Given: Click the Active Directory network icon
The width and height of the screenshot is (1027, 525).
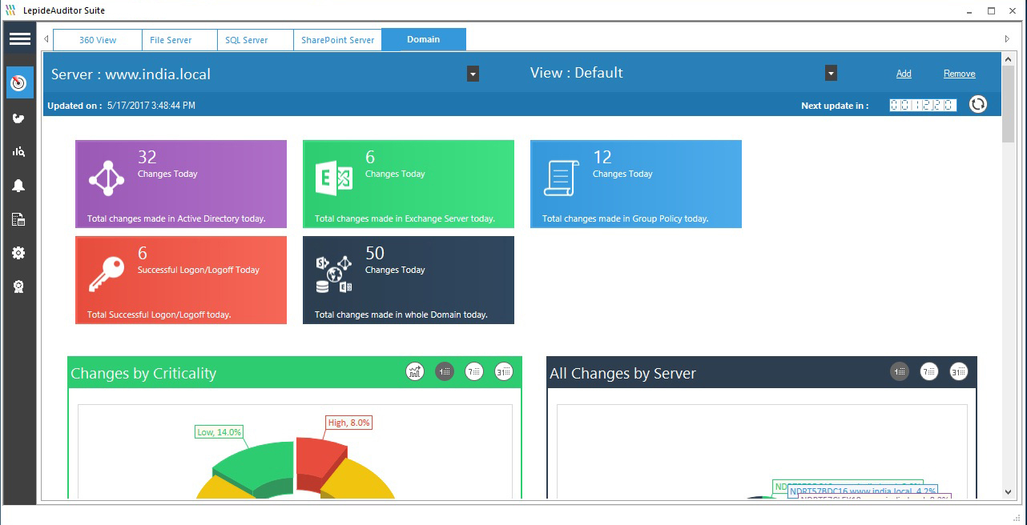Looking at the screenshot, I should click(x=107, y=178).
